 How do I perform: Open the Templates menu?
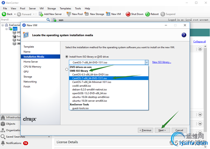pyautogui.click(x=65, y=8)
